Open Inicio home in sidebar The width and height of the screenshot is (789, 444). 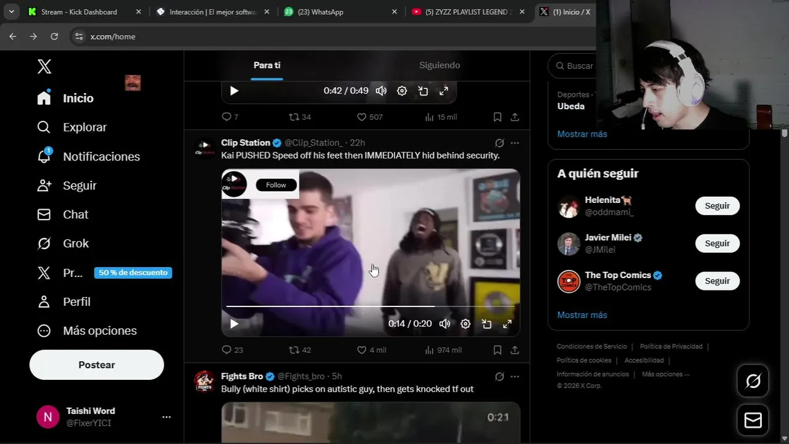tap(65, 98)
